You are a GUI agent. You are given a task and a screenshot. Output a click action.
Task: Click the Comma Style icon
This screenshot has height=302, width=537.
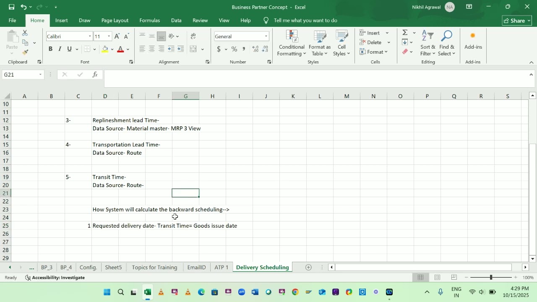tap(244, 49)
